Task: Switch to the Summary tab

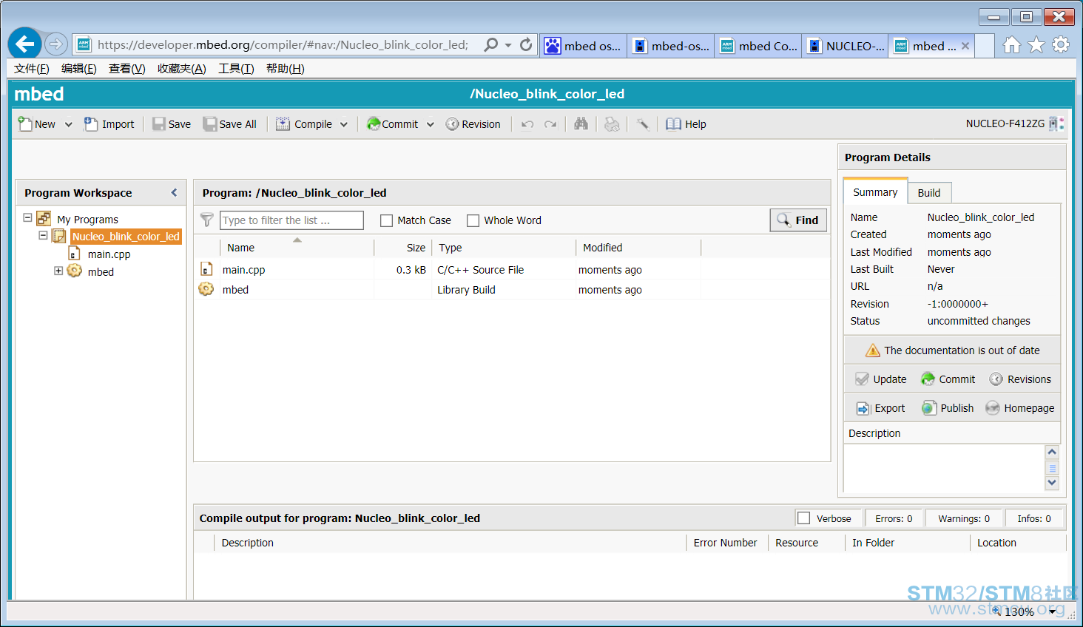Action: 875,192
